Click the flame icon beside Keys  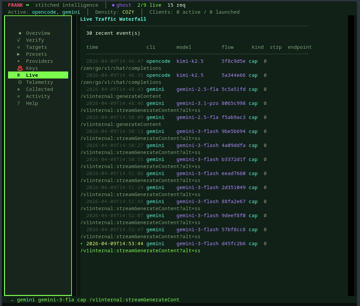[20, 68]
